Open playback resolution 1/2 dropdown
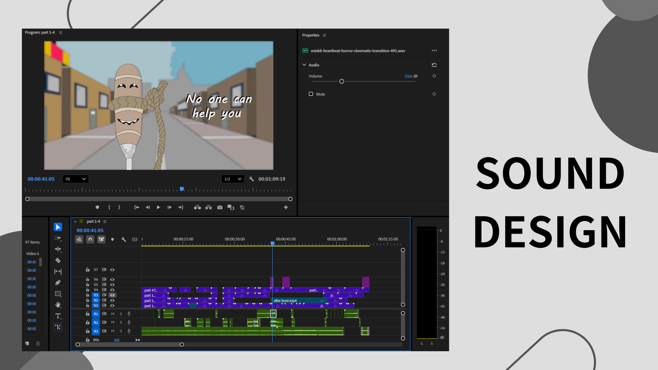The image size is (658, 370). pyautogui.click(x=233, y=179)
